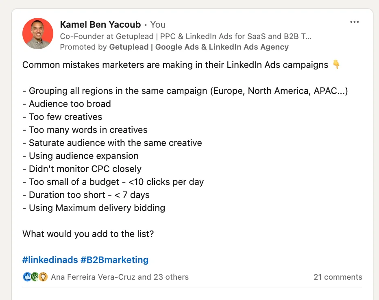Click the Co-Founder at Getuplead headline
The width and height of the screenshot is (379, 300).
(x=185, y=36)
